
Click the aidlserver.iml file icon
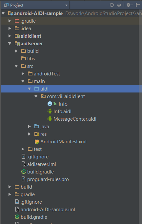[x=24, y=164]
